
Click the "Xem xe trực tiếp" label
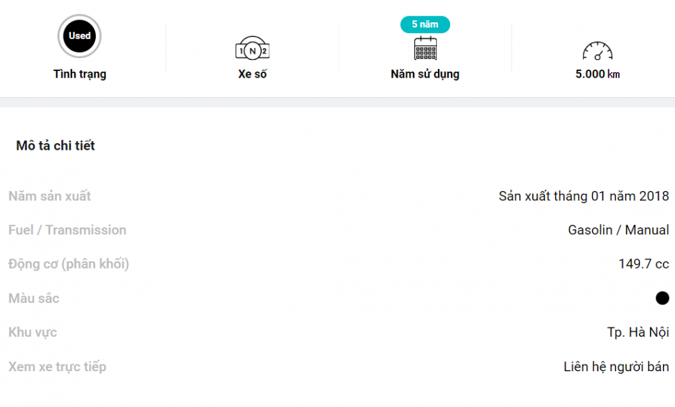click(x=57, y=367)
